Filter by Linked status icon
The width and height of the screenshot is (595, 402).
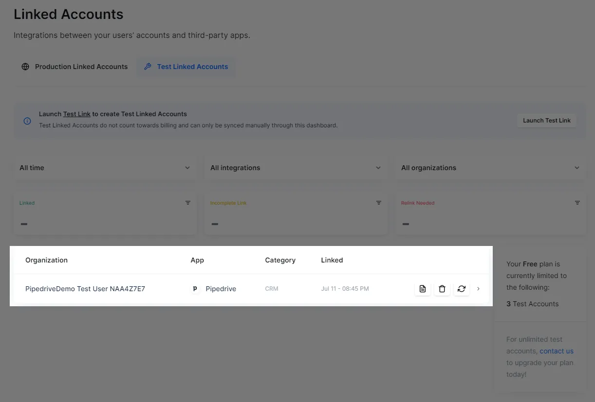[x=188, y=203]
